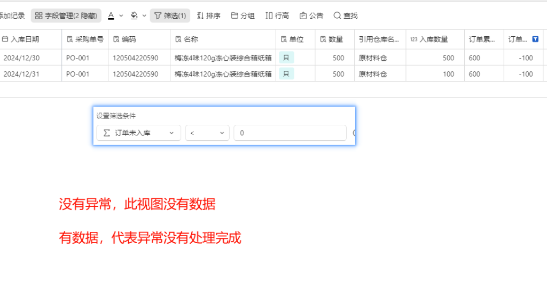
Task: Click 600 in the 2024/12/31 row
Action: 474,74
